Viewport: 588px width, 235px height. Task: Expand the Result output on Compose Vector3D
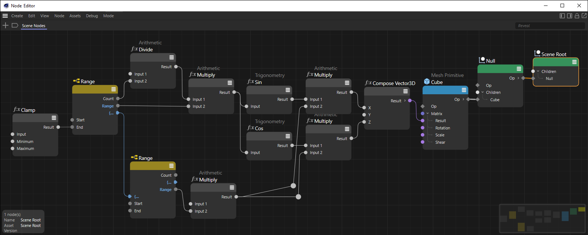pos(405,101)
